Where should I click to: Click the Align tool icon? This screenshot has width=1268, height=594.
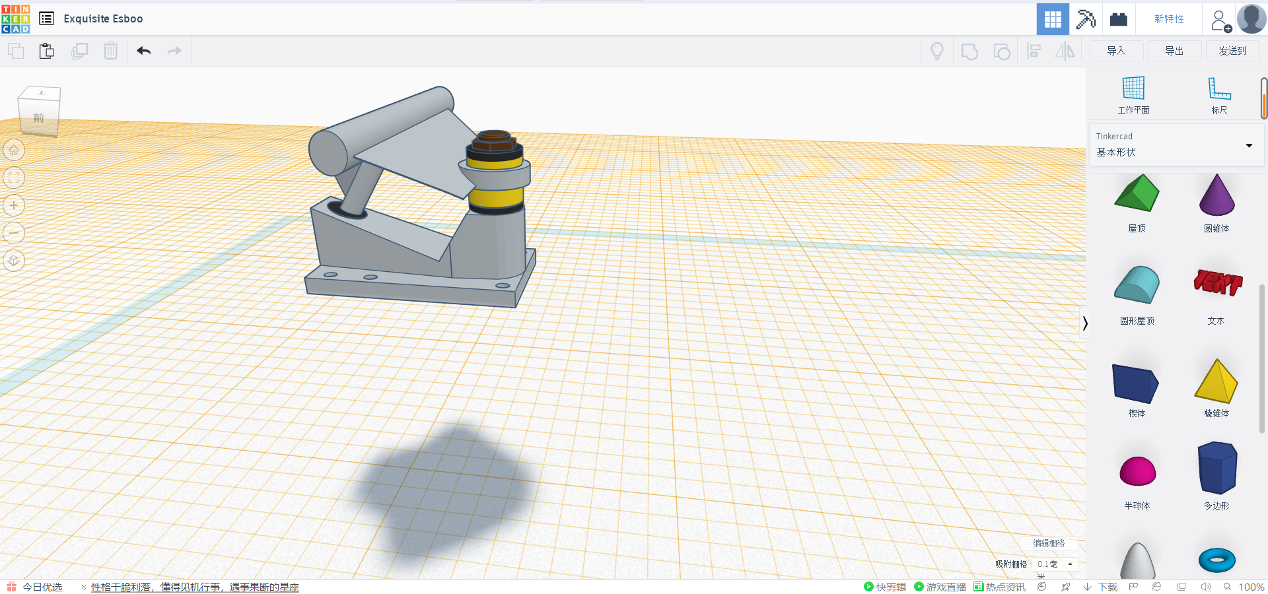coord(1034,51)
